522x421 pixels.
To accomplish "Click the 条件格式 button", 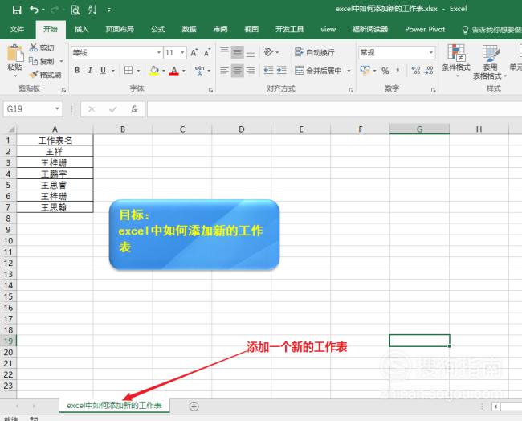I will 456,60.
